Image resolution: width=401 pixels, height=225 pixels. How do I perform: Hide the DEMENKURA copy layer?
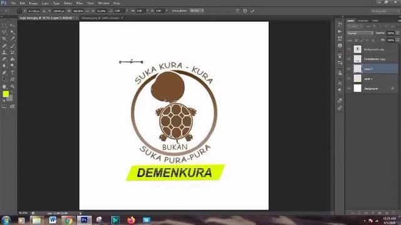coord(349,59)
